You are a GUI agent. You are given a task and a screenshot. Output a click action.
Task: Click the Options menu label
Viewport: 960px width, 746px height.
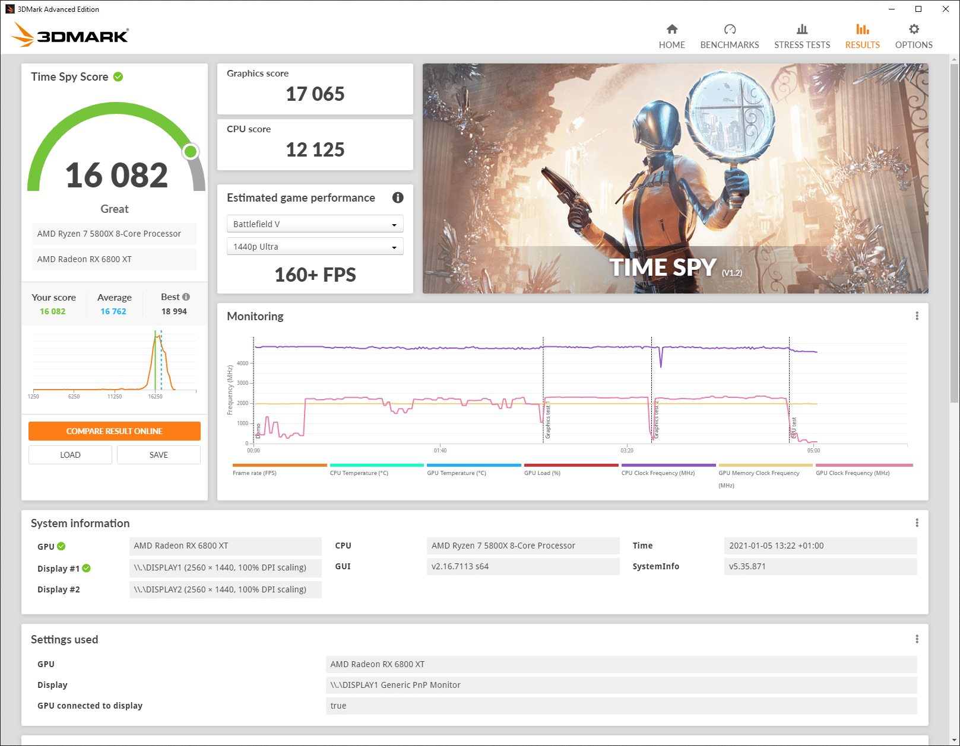click(x=914, y=45)
